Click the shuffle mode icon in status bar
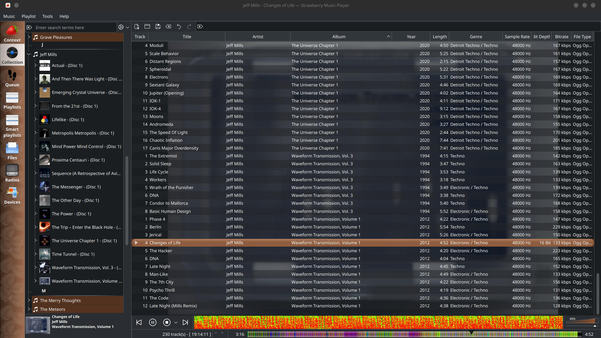Viewport: 601px width, 338px height. click(222, 333)
